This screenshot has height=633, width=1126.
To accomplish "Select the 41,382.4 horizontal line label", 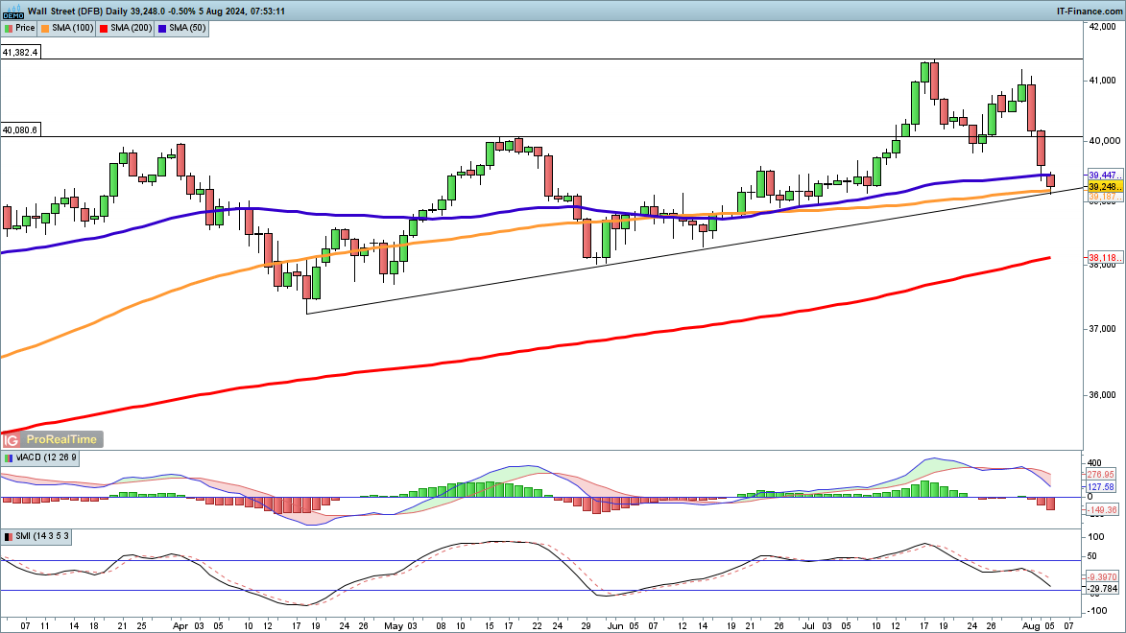I will 21,53.
